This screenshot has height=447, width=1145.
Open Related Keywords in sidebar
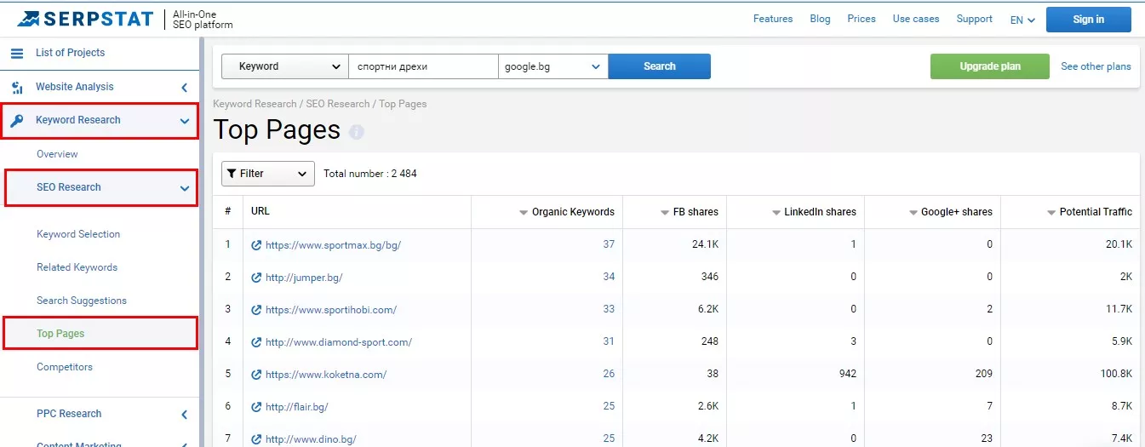[77, 267]
